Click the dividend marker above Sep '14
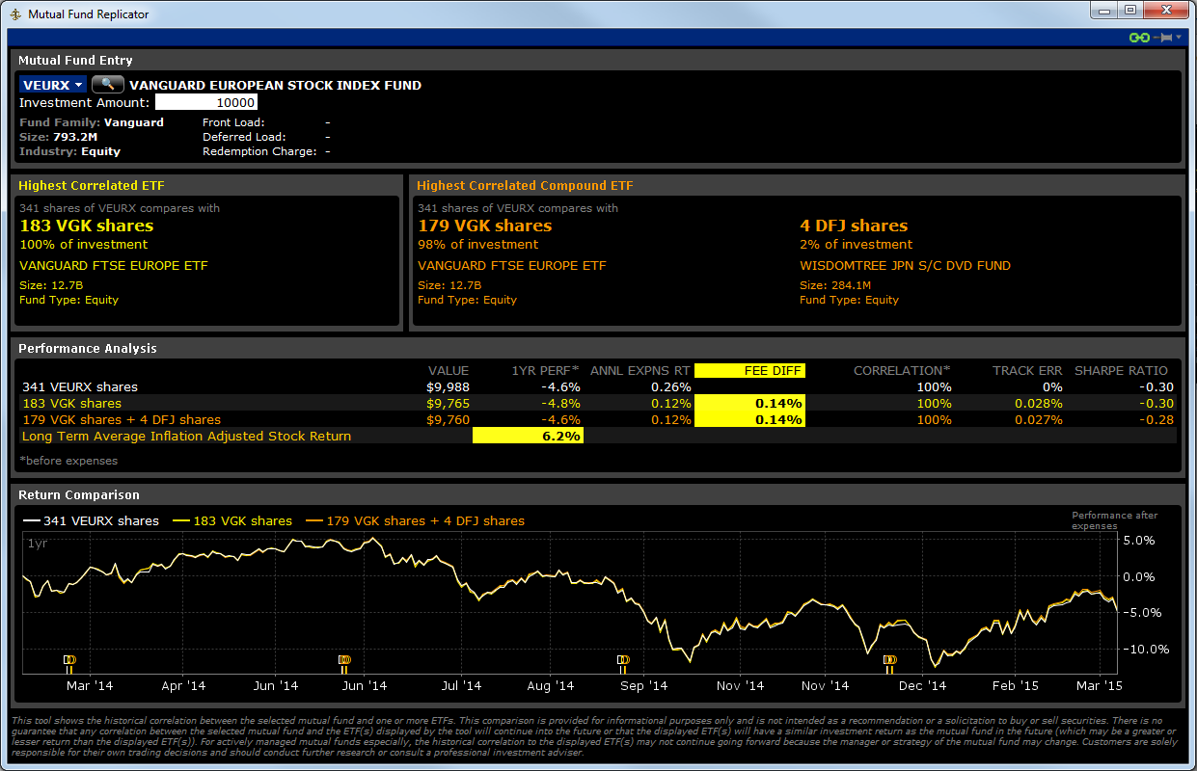Image resolution: width=1197 pixels, height=771 pixels. [x=622, y=662]
